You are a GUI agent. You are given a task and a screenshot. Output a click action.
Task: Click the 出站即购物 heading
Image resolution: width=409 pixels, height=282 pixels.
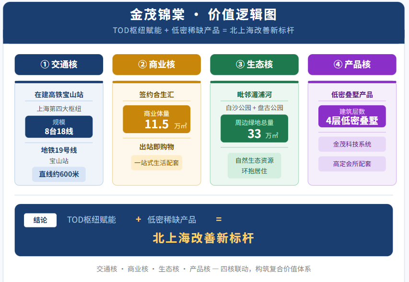point(156,147)
